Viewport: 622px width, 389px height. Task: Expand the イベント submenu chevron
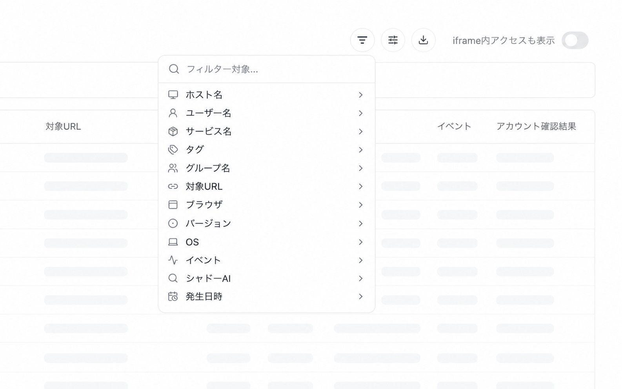tap(360, 260)
